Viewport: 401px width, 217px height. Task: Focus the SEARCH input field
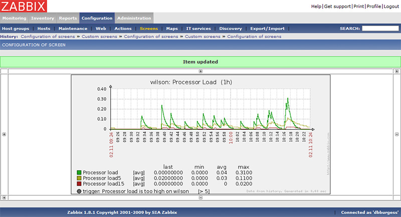coord(380,29)
